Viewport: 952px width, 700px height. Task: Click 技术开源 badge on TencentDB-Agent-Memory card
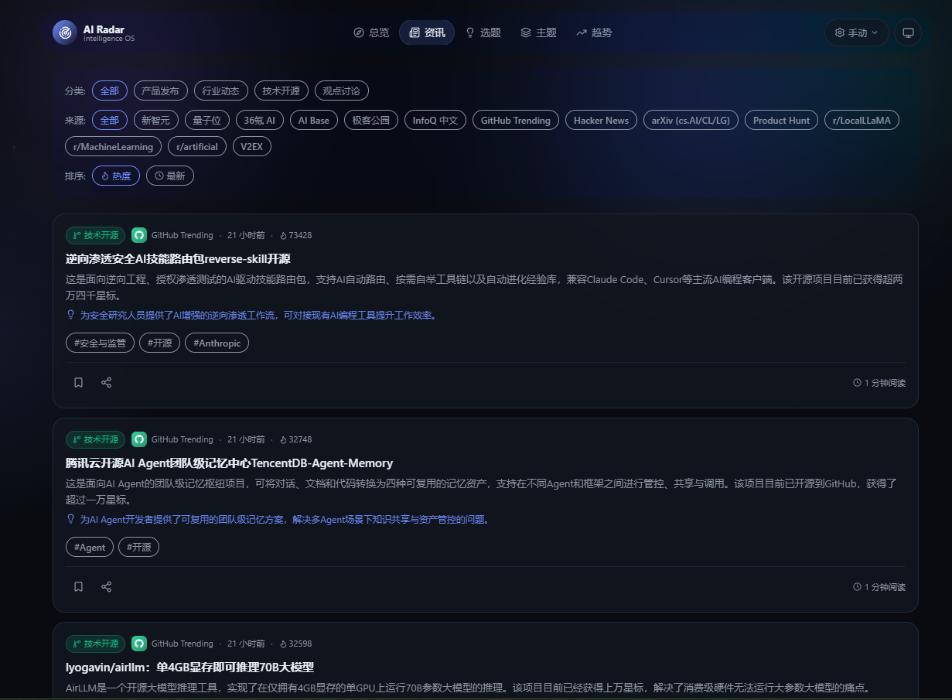(95, 439)
